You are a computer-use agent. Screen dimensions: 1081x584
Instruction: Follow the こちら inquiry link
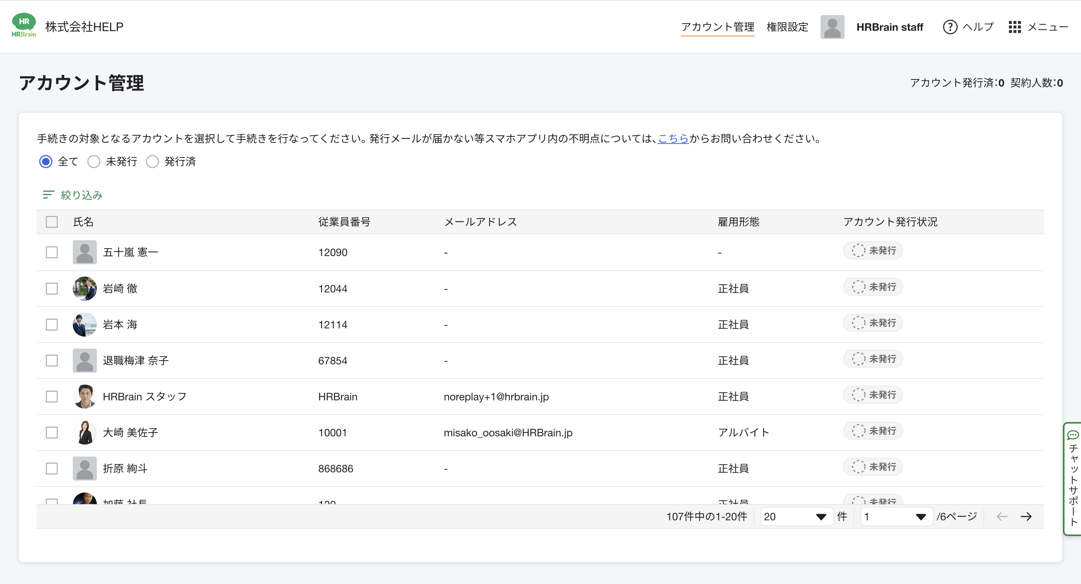click(x=673, y=139)
